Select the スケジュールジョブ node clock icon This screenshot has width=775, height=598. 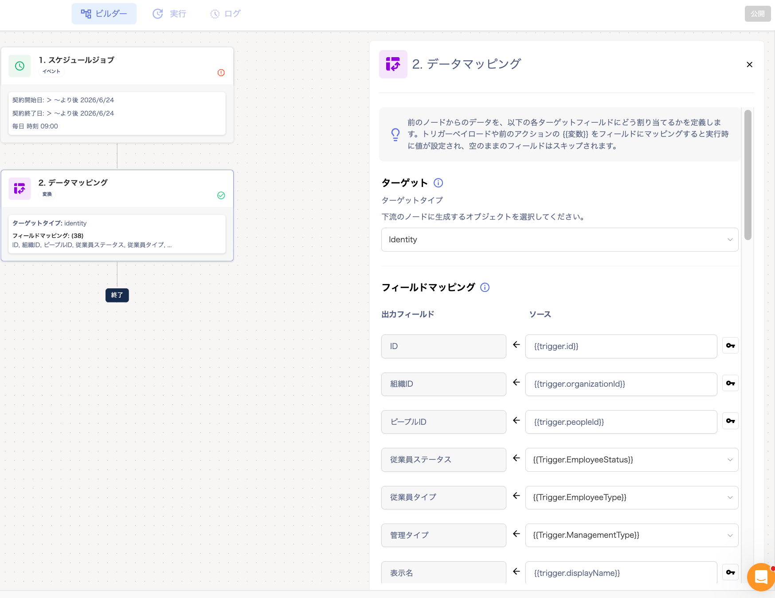pos(20,66)
